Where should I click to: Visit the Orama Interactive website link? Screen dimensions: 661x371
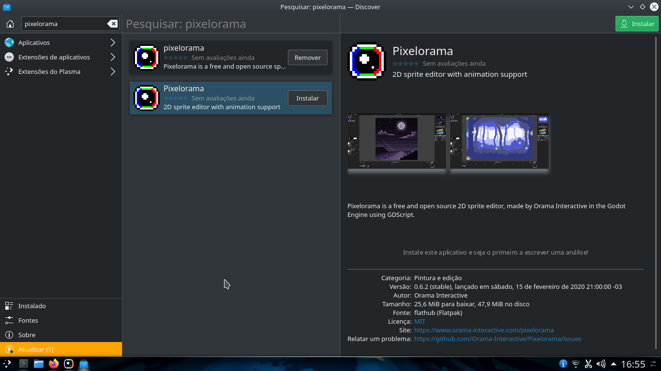point(483,330)
